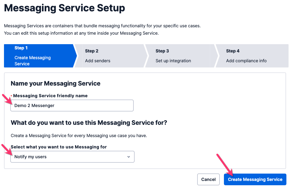This screenshot has width=291, height=188.
Task: Click the Name your Messaging Service heading
Action: click(55, 83)
